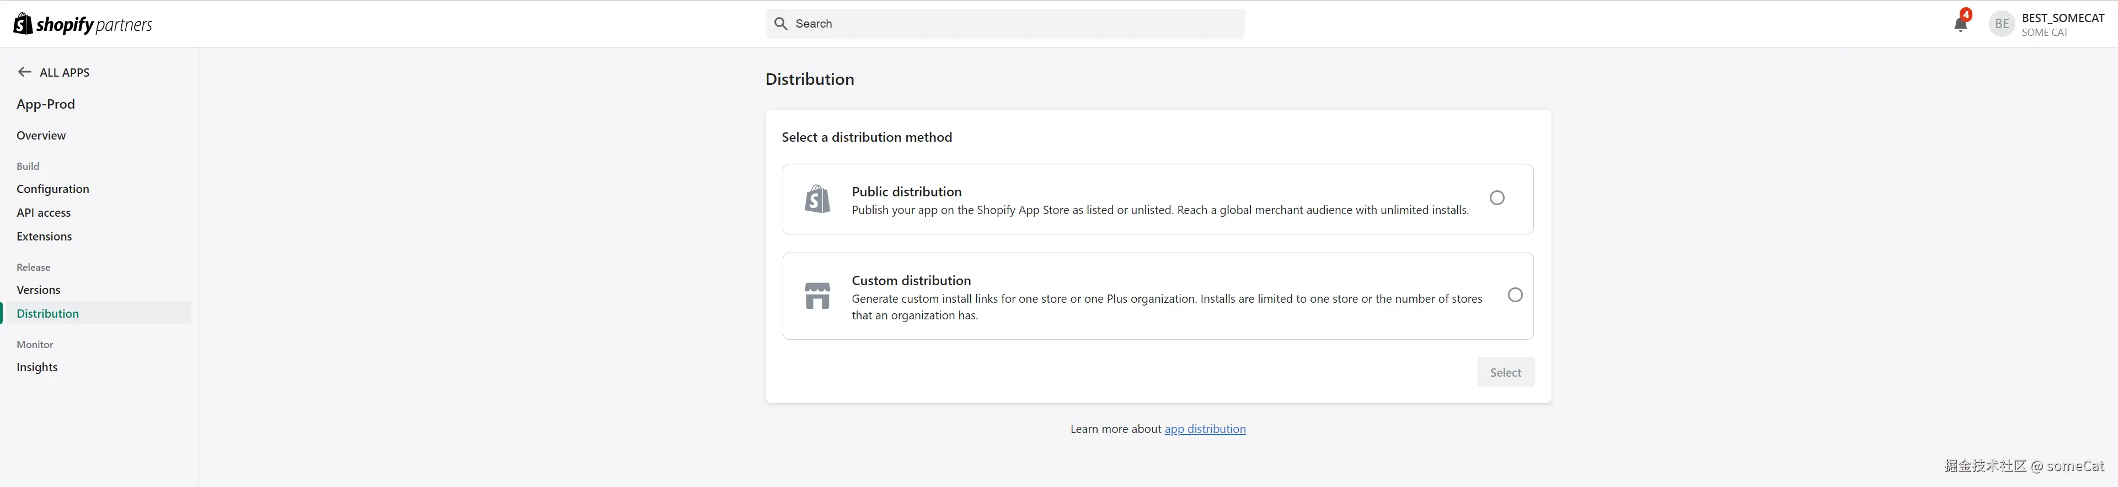The height and width of the screenshot is (487, 2118).
Task: Select the Custom distribution radio button
Action: pos(1515,295)
